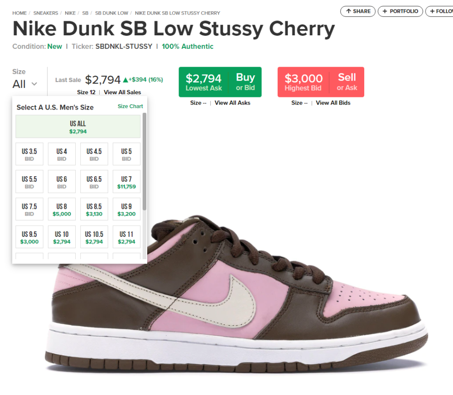Click the Portfolio plus button
The image size is (453, 395).
click(400, 11)
